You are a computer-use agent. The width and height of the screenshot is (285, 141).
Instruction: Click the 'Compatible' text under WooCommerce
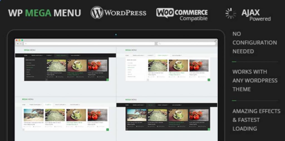[194, 18]
